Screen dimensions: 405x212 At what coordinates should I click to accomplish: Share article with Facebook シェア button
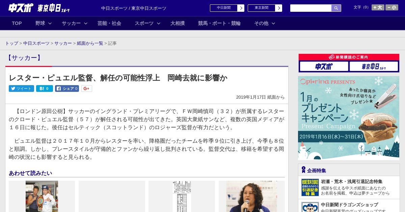point(67,89)
